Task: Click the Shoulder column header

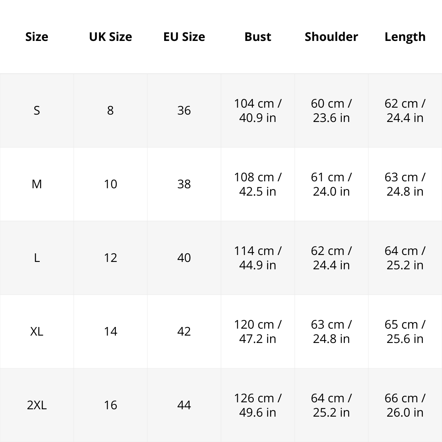Action: point(331,37)
